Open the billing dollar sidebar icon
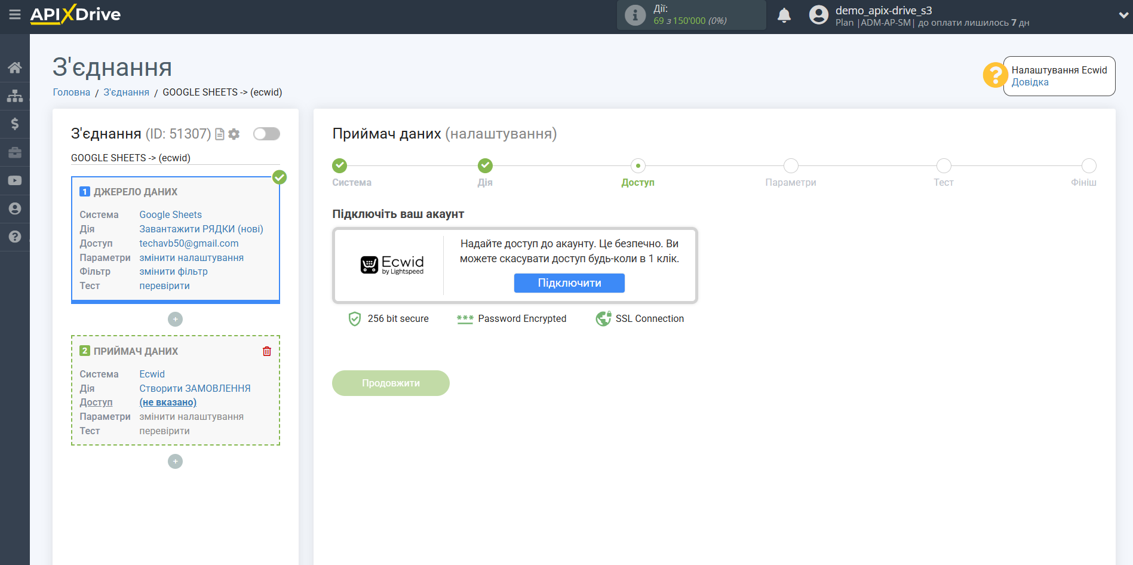Screen dimensions: 1133x565 (x=15, y=124)
